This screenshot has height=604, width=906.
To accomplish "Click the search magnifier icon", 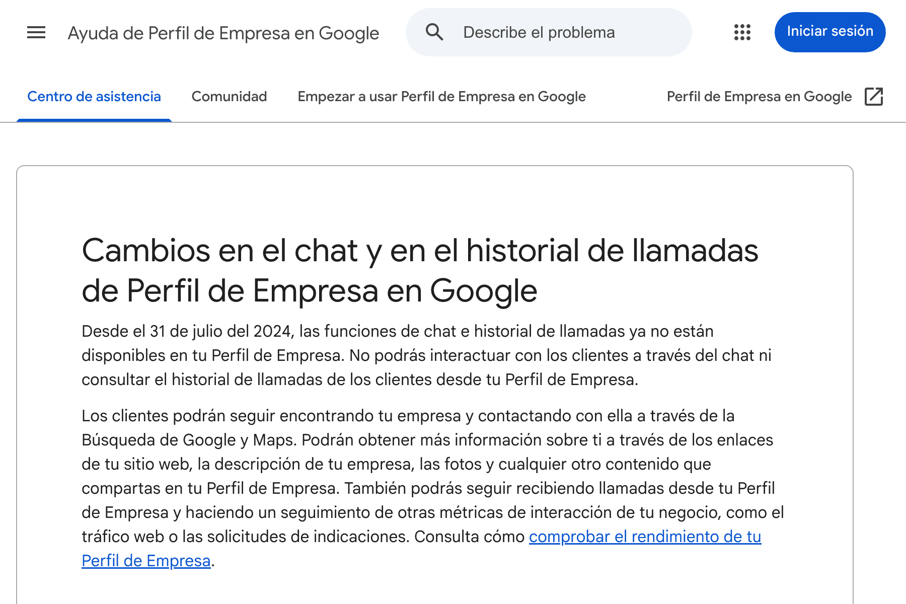I will (x=434, y=32).
